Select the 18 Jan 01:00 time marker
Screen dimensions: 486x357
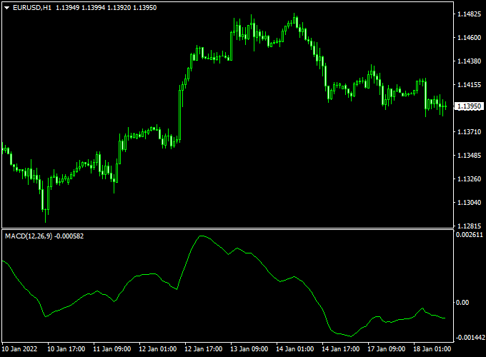point(431,350)
